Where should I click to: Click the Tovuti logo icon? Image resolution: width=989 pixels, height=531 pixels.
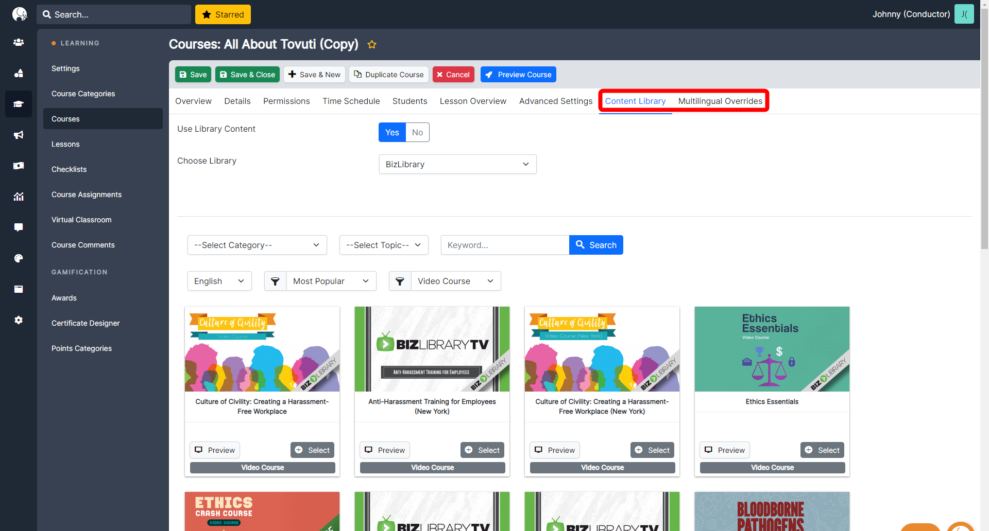click(x=19, y=14)
